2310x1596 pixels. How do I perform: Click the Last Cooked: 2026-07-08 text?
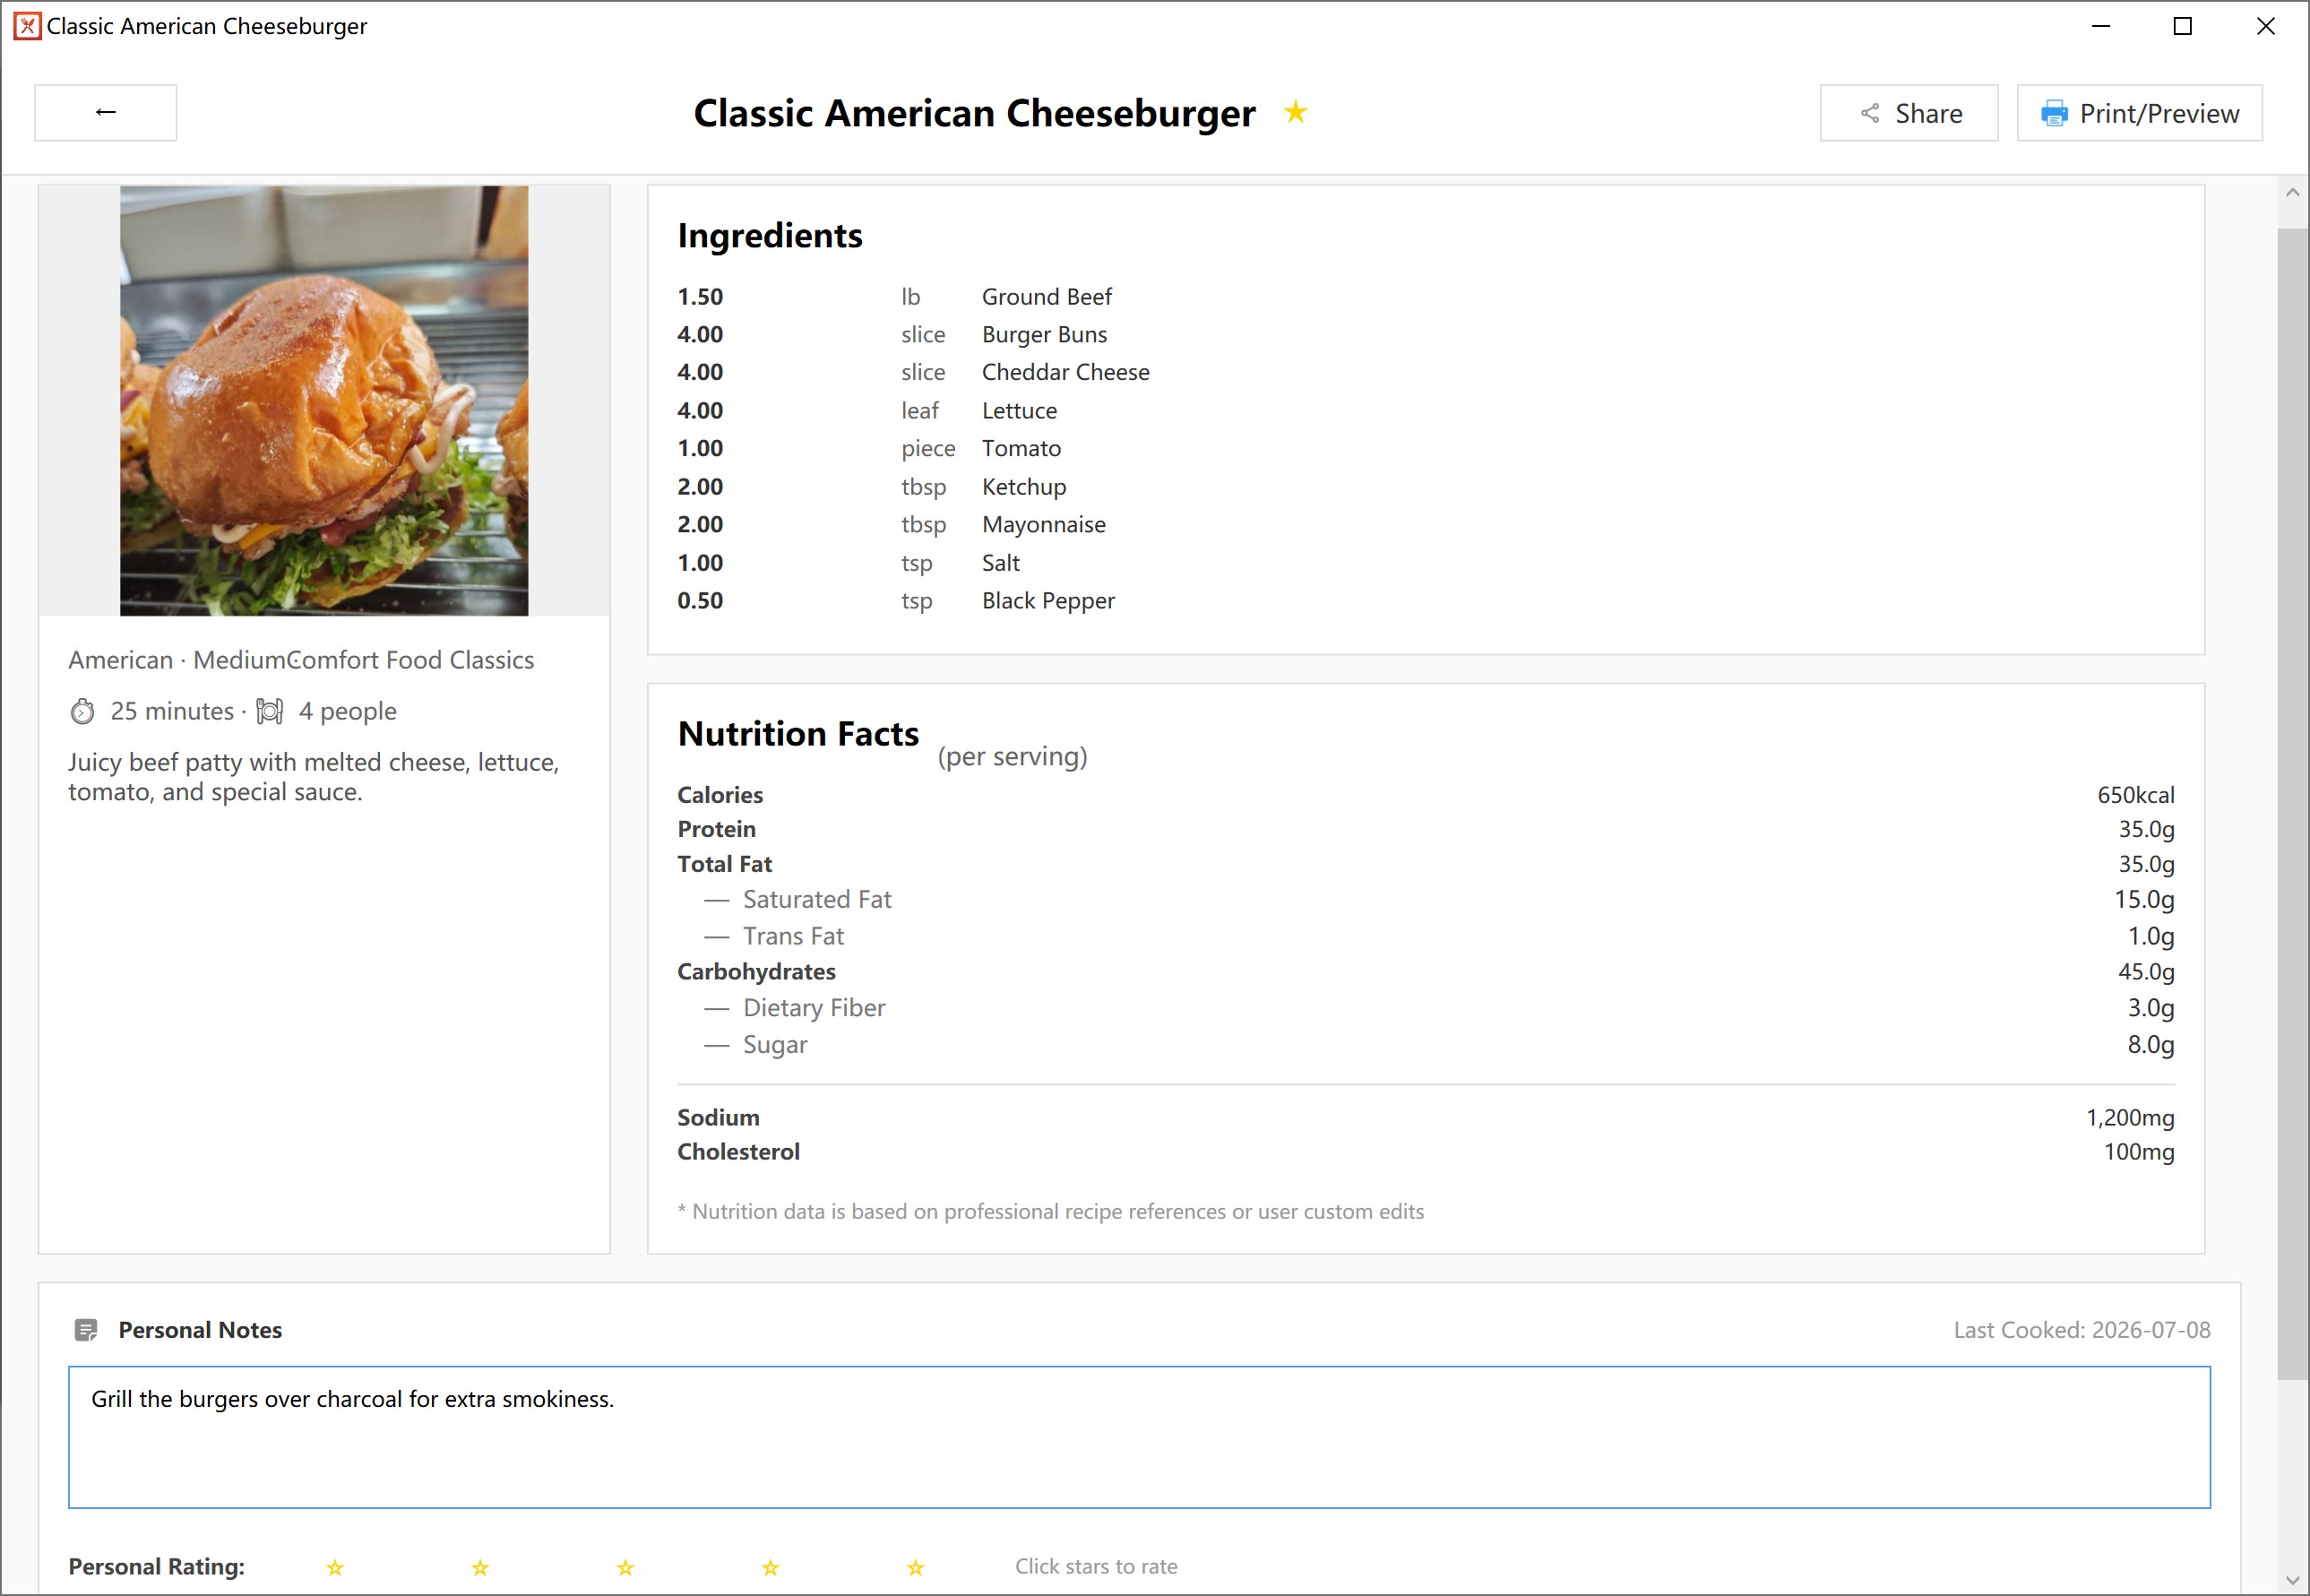click(x=2082, y=1330)
